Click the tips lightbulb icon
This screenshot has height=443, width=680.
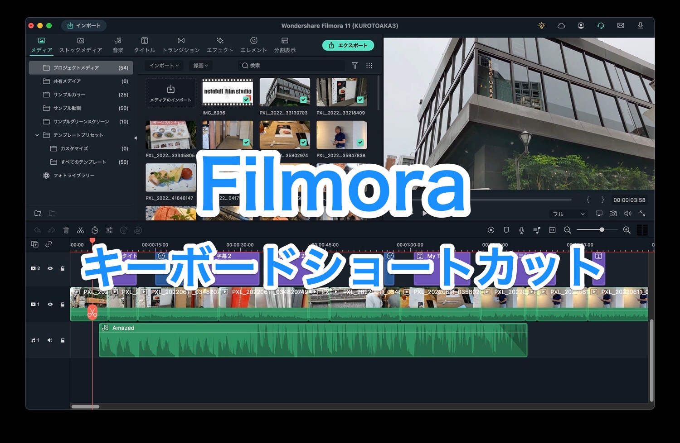coord(541,26)
